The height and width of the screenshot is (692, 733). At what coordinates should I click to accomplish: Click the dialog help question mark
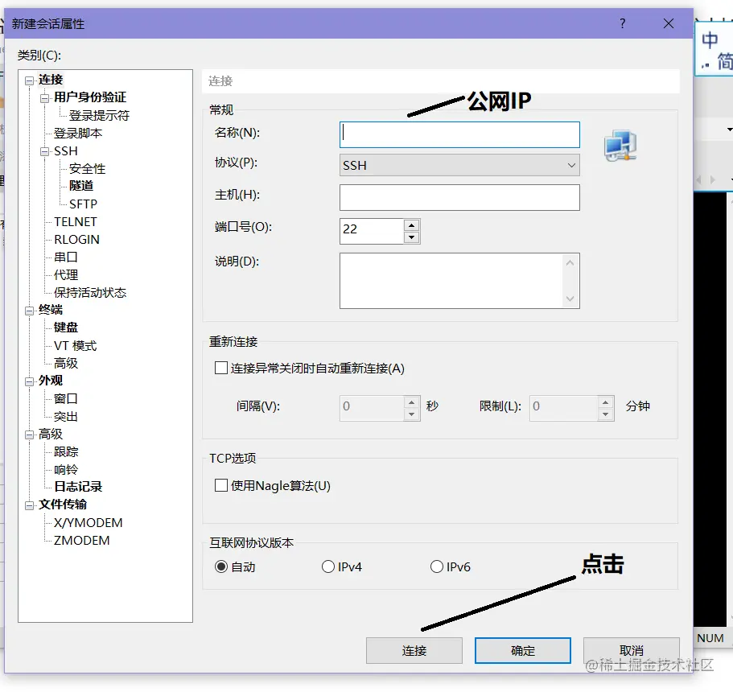(622, 24)
